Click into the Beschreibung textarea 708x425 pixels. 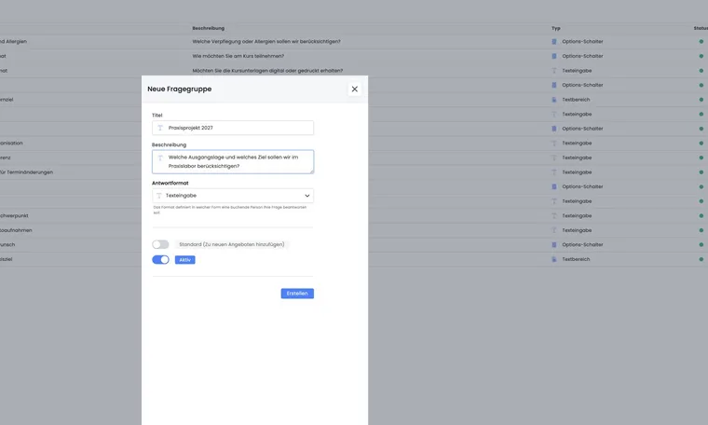pyautogui.click(x=233, y=161)
